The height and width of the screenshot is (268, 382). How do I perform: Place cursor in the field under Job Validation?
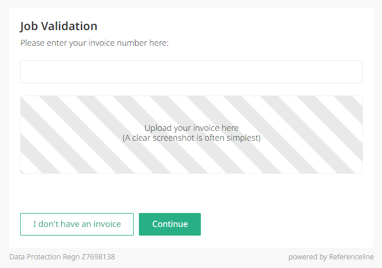[x=191, y=72]
